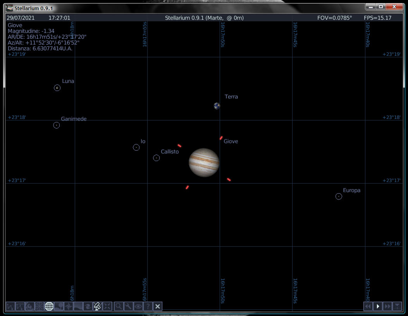Toggle constellation lines in the bottom toolbar

click(x=10, y=306)
